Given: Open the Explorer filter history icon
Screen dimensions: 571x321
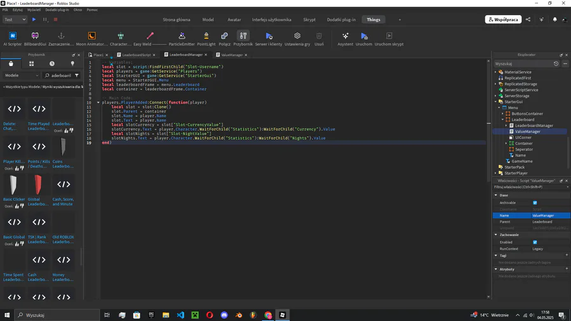Looking at the screenshot, I should point(556,63).
